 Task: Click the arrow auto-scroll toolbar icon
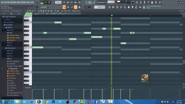68,7
